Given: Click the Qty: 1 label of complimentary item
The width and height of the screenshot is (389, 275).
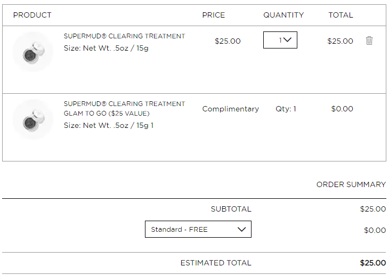Looking at the screenshot, I should coord(286,109).
